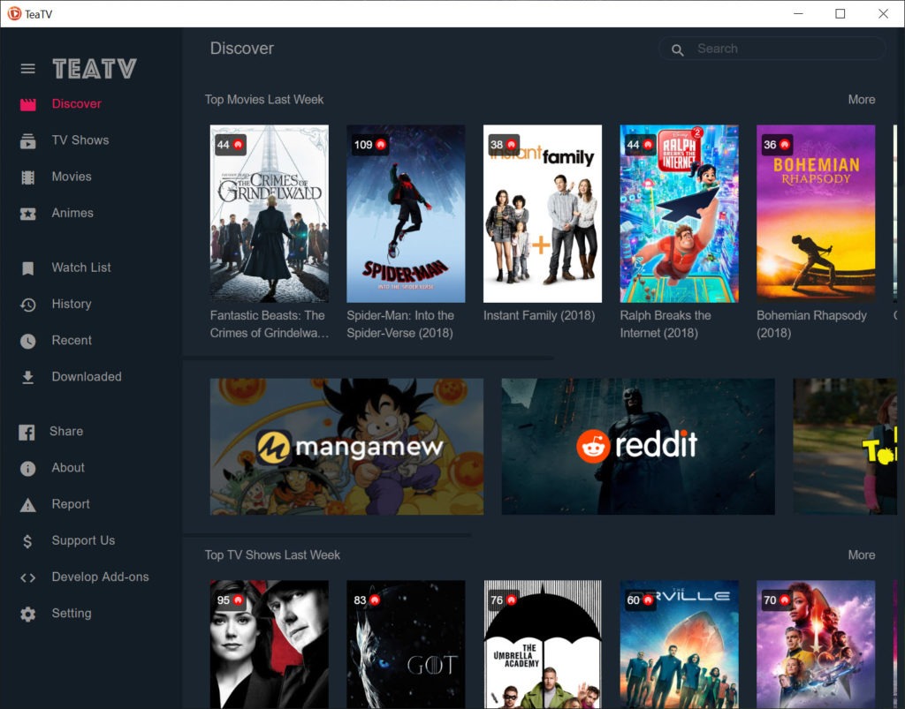Open the History clock icon
905x709 pixels.
click(28, 305)
